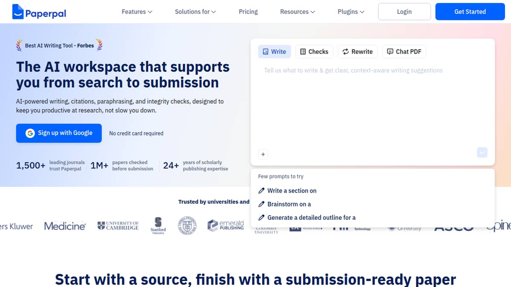Click the Start with a source heading
The height and width of the screenshot is (287, 511).
pos(255,279)
